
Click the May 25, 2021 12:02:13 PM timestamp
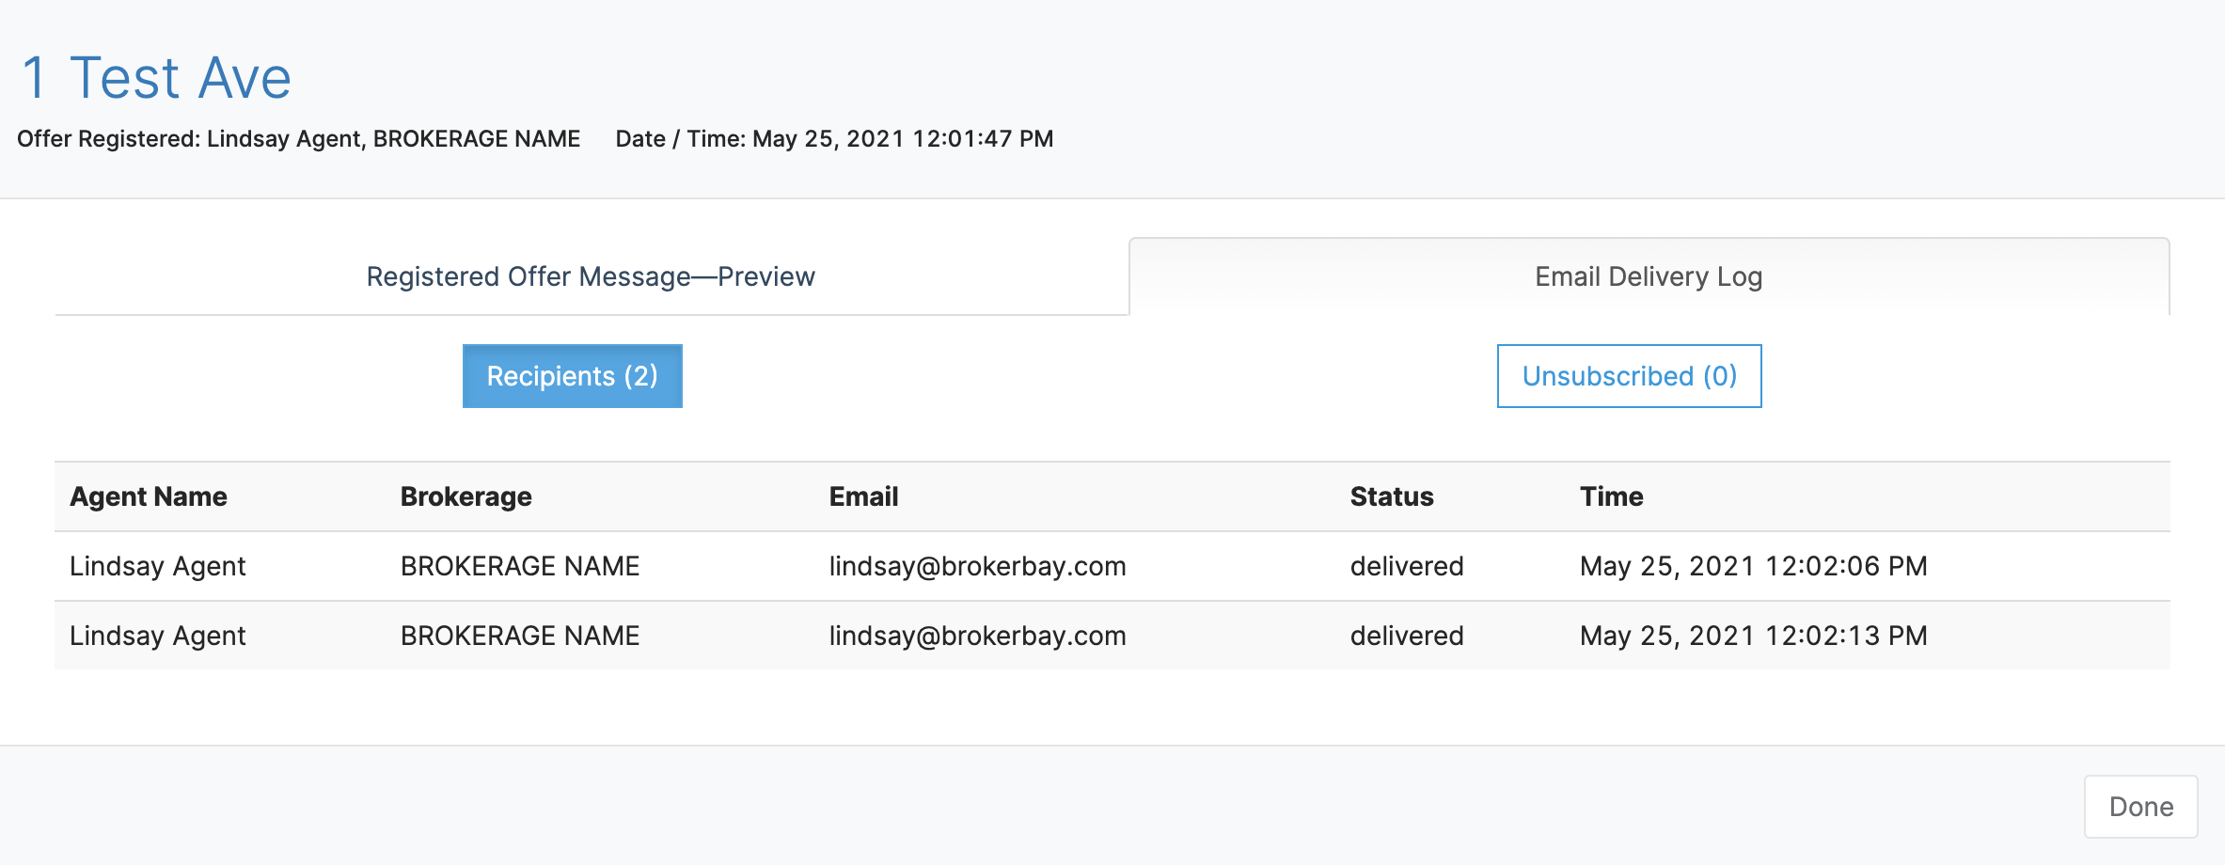coord(1754,636)
